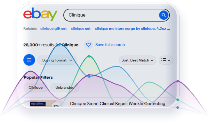This screenshot has width=209, height=125.
Task: Click the green chart peak point
Action: pyautogui.click(x=89, y=56)
